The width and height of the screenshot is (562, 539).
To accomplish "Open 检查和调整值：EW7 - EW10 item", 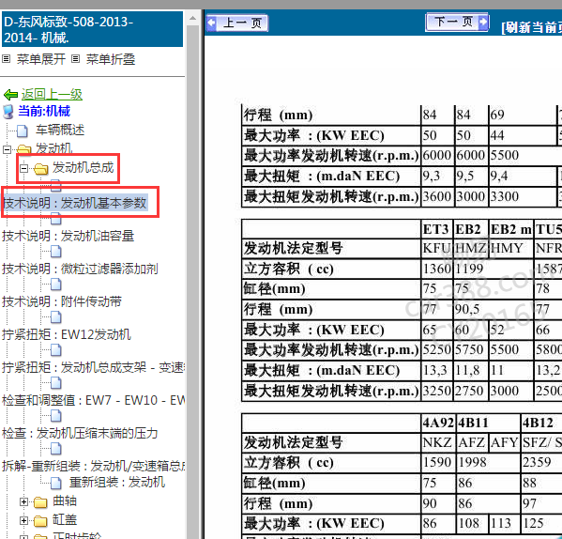I will (93, 400).
